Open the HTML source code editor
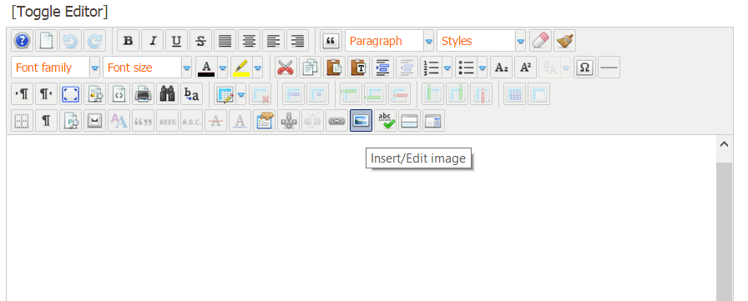Image resolution: width=748 pixels, height=301 pixels. [x=119, y=94]
